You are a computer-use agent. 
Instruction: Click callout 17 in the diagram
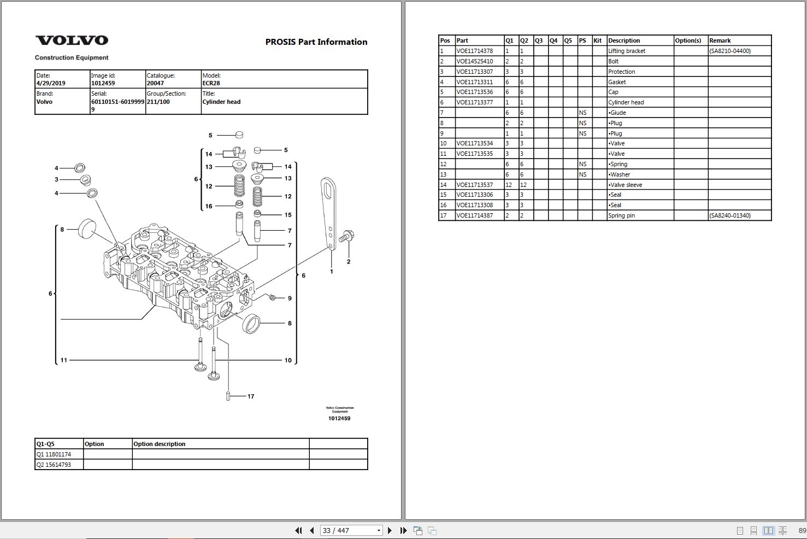pos(251,396)
